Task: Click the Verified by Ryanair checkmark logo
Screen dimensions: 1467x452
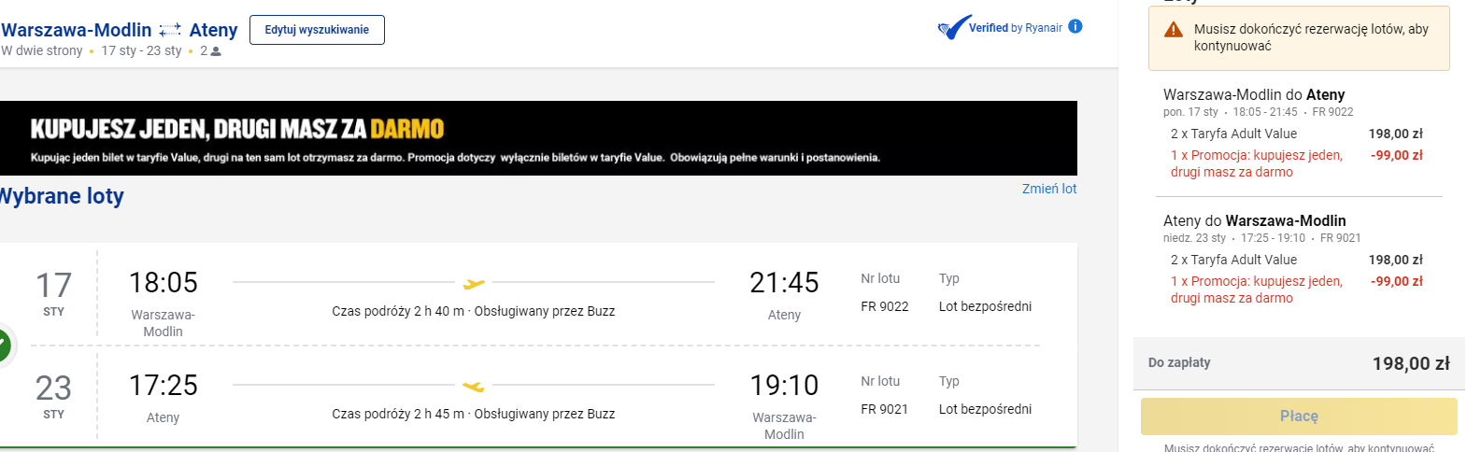Action: click(952, 28)
